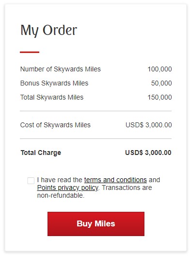Click the 'non-refundable.' text line
Image resolution: width=190 pixels, height=256 pixels.
[61, 195]
